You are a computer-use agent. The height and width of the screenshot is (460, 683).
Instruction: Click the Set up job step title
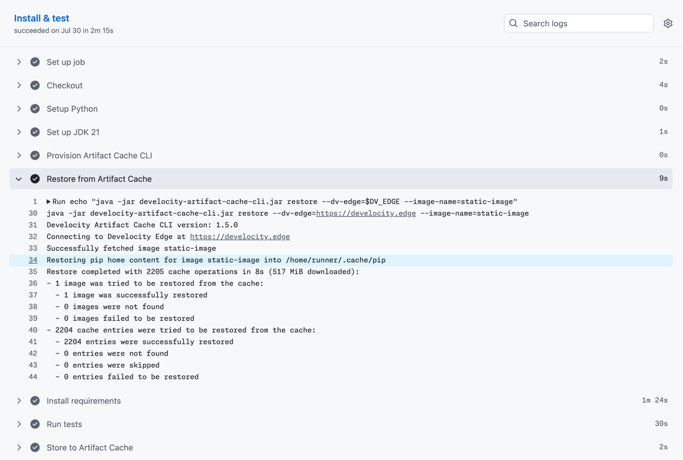pos(66,62)
